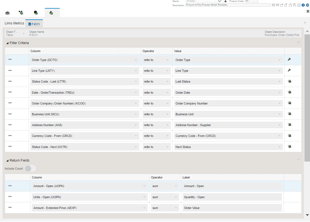Screen dimensions: 310x222
Task: Click the blue circular X close icon
Action: (307, 5)
